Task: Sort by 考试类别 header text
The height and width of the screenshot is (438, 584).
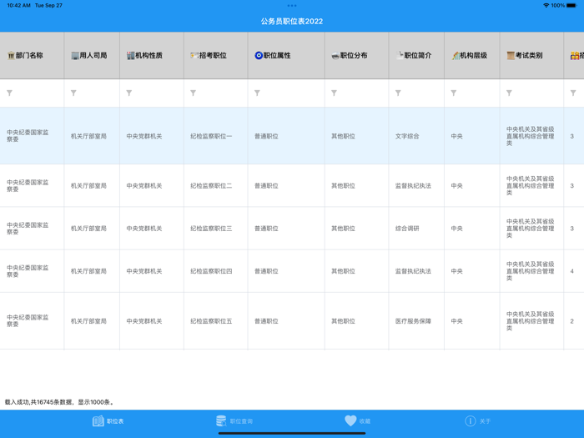Action: 529,56
